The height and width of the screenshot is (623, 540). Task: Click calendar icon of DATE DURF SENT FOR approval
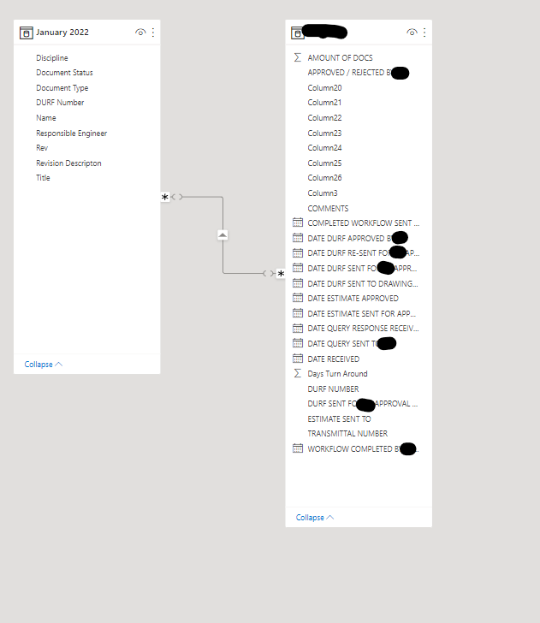tap(298, 268)
